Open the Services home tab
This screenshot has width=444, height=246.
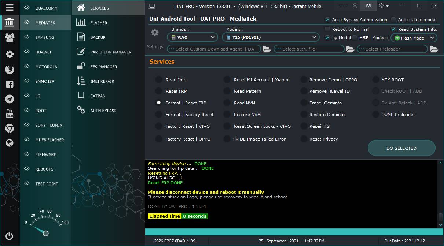pyautogui.click(x=108, y=8)
